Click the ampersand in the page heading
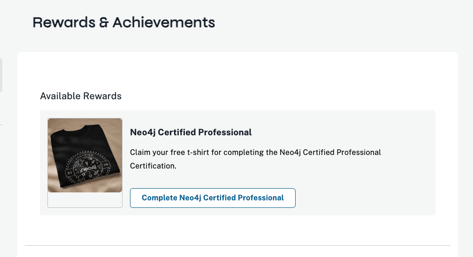Viewport: 473px width, 257px height. pos(104,23)
